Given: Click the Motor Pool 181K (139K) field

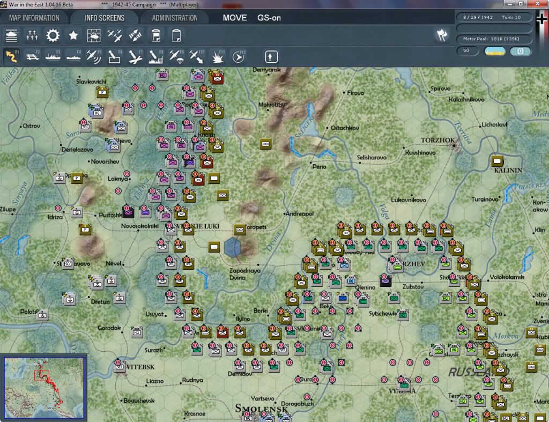Looking at the screenshot, I should pos(494,39).
